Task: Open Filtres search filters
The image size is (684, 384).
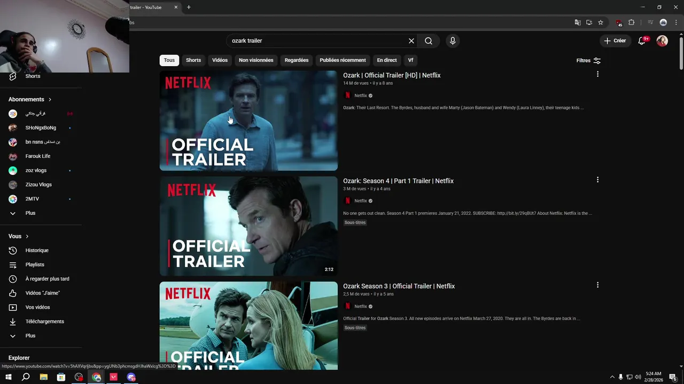Action: [x=588, y=60]
